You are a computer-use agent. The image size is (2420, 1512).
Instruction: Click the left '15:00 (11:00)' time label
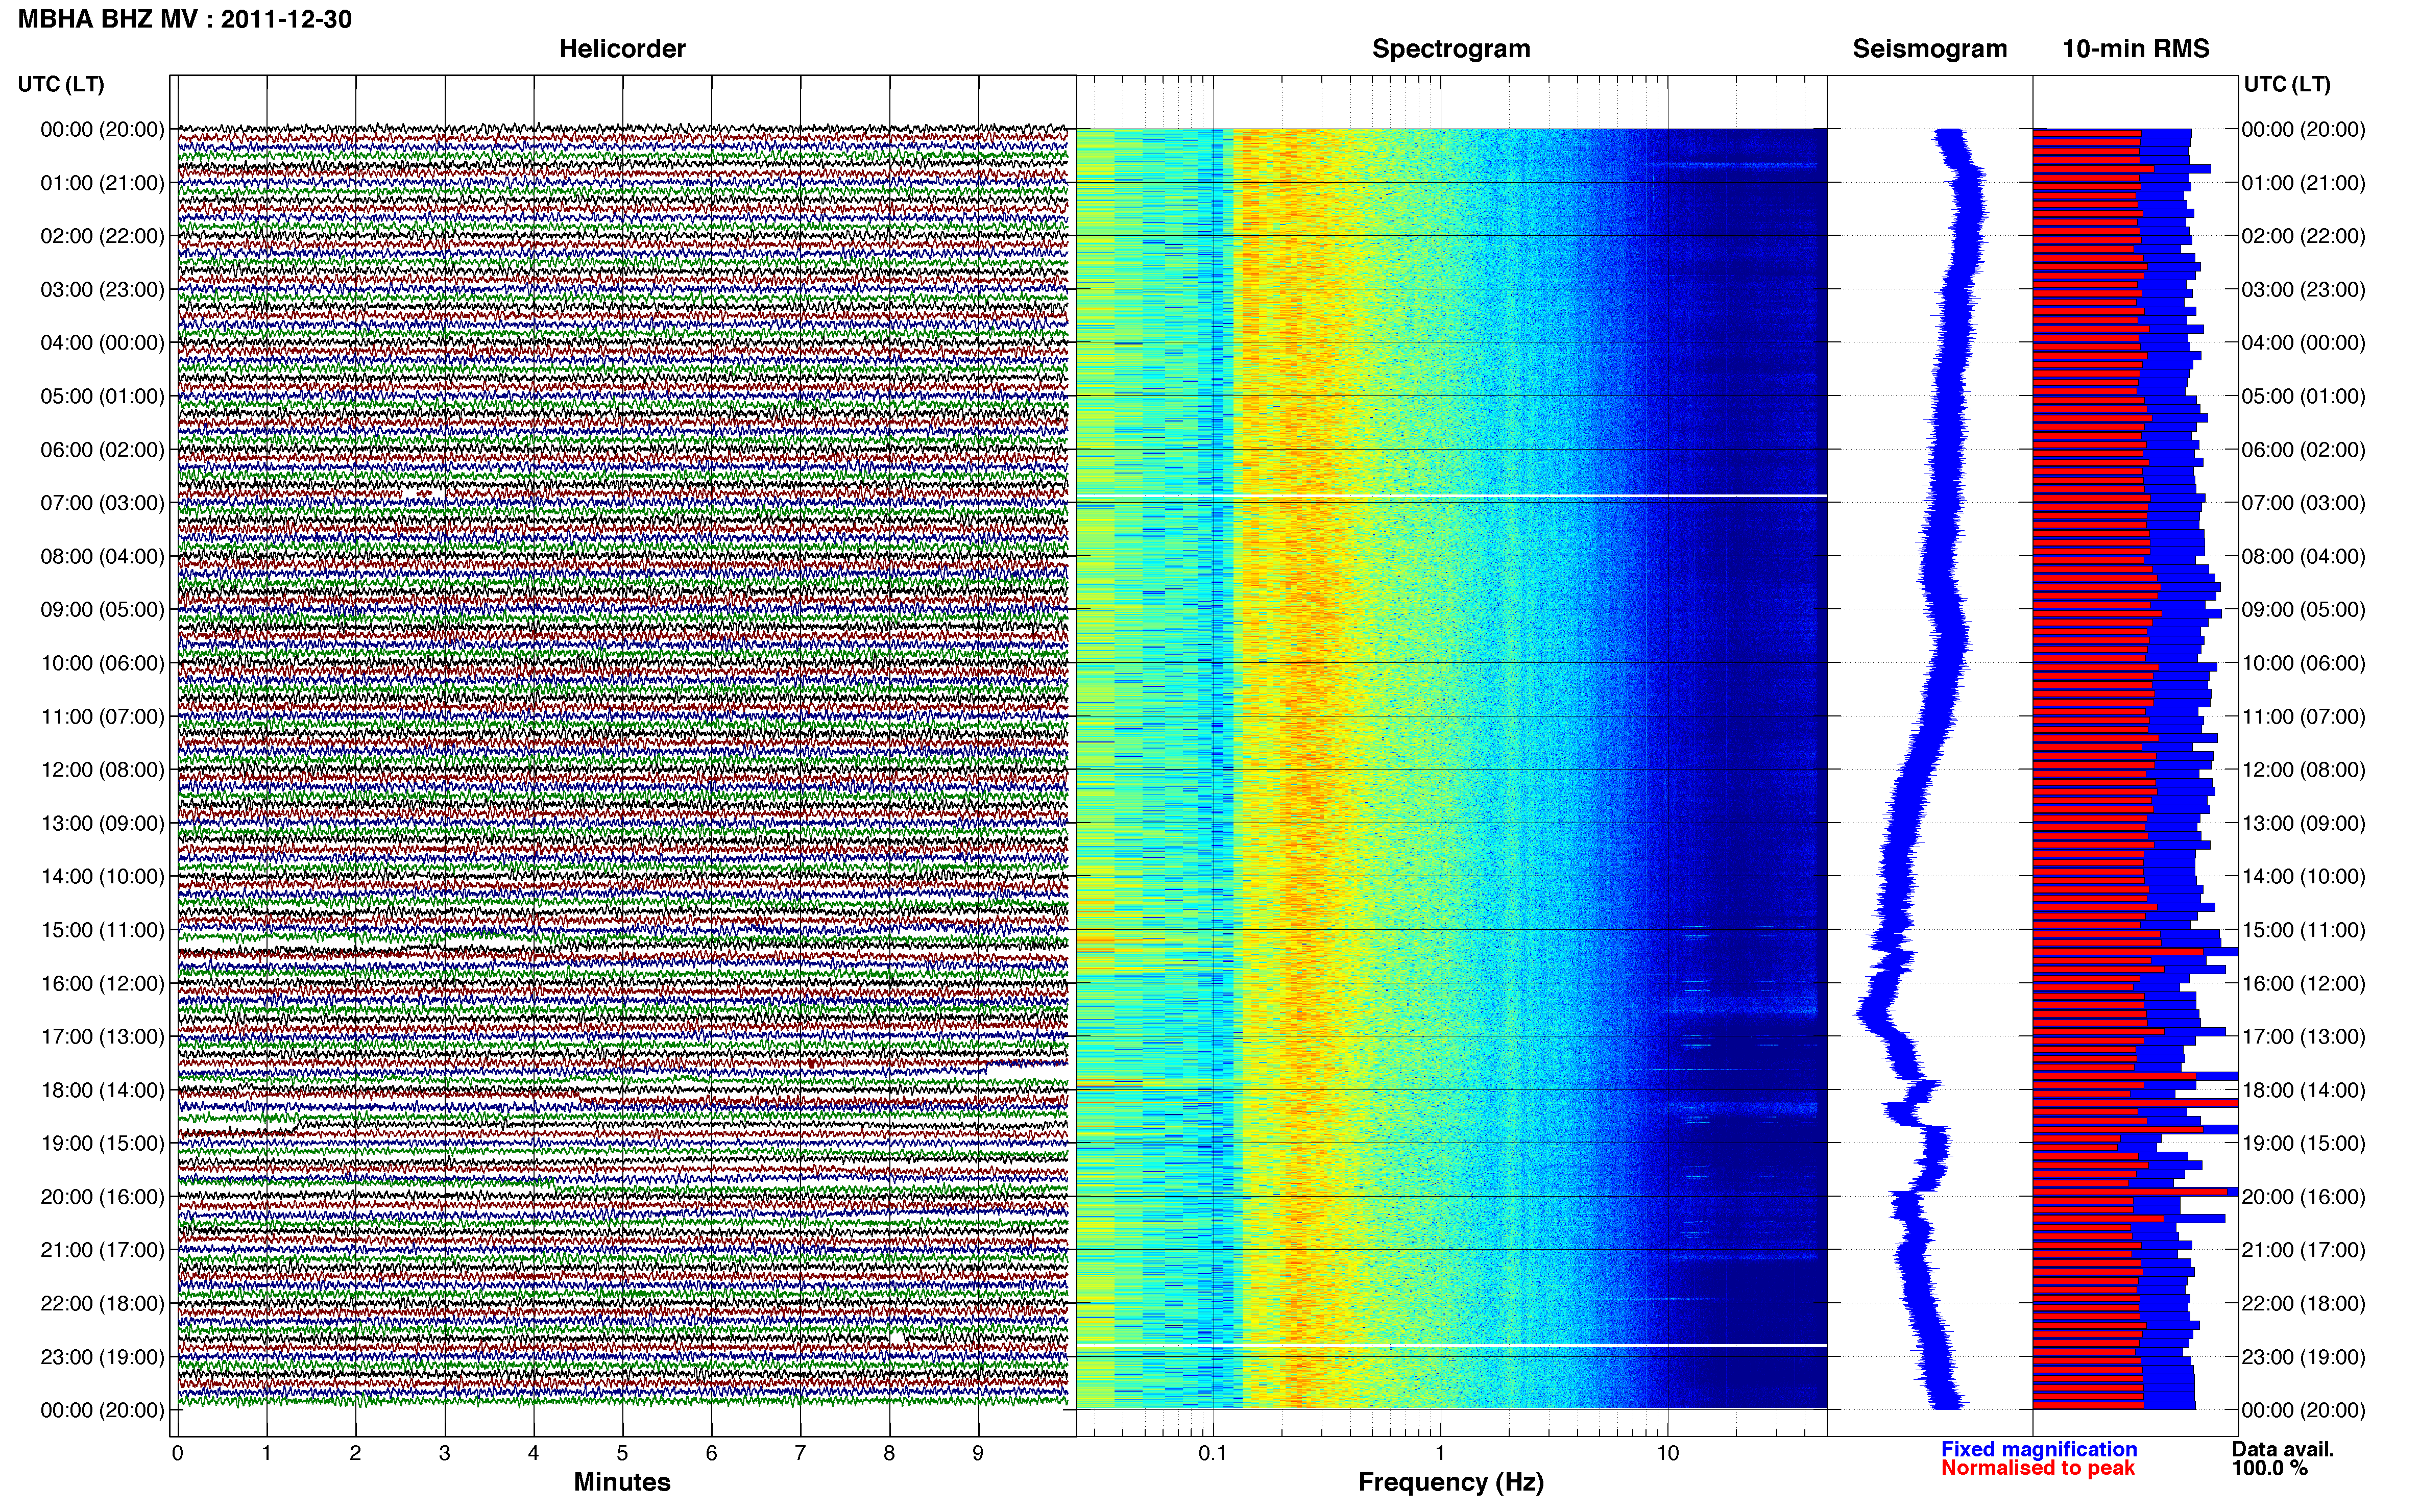102,930
